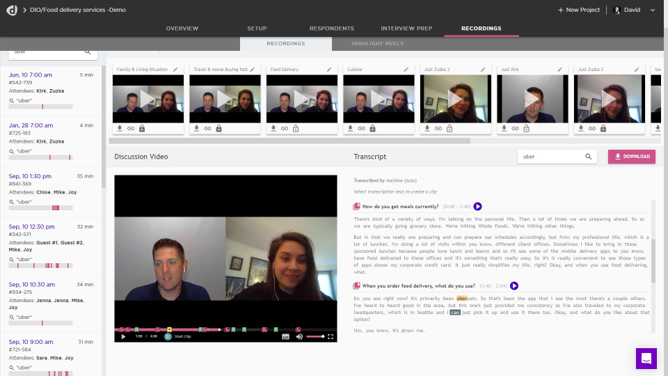Switch to the Highlight Reels subtab
668x376 pixels.
pos(377,43)
